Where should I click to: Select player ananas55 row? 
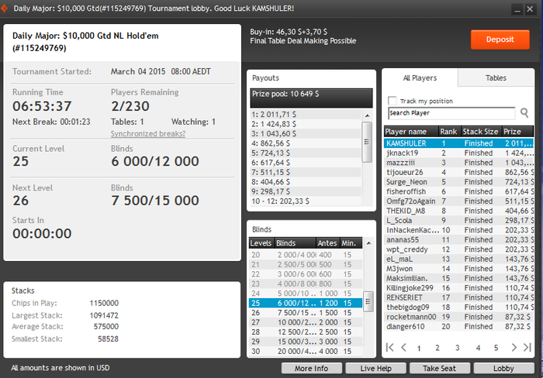click(458, 239)
